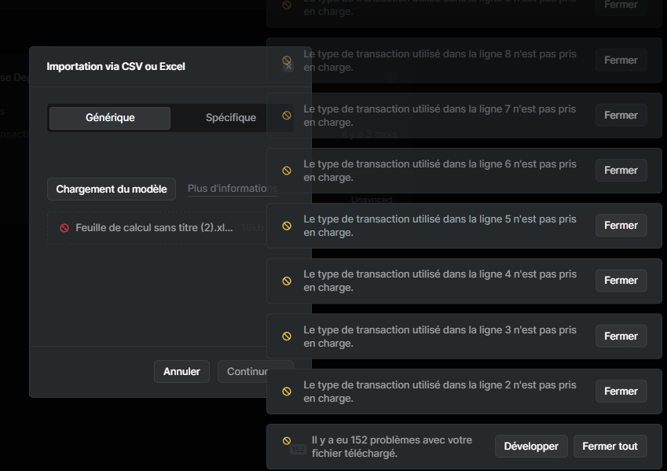Cancel the import with Annuler
Image resolution: width=667 pixels, height=471 pixels.
pos(181,371)
